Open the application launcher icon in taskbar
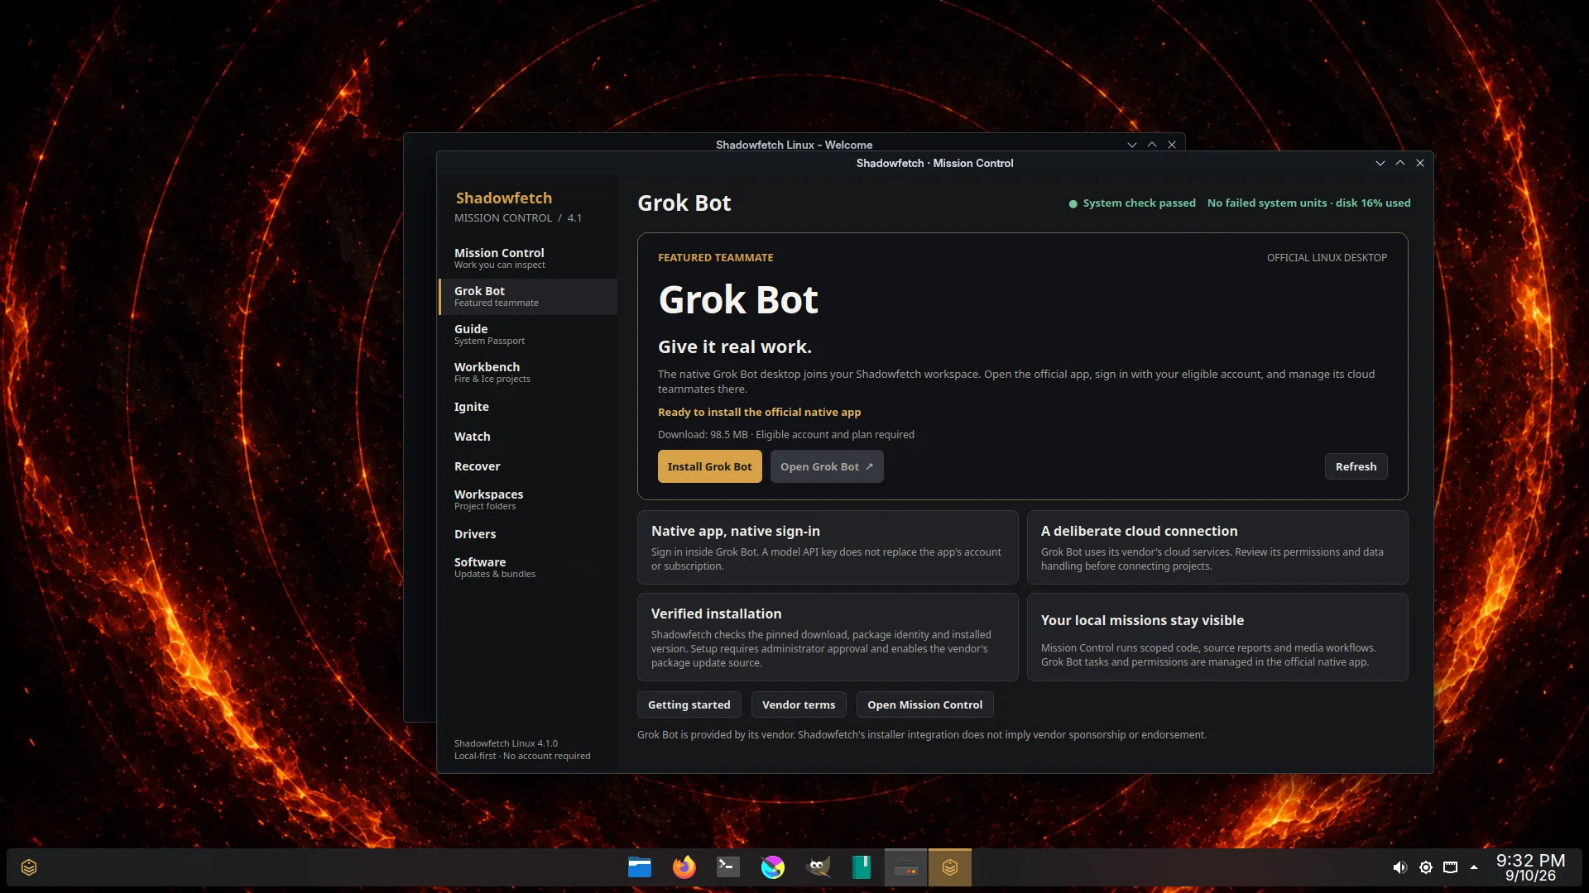The height and width of the screenshot is (893, 1589). coord(29,867)
